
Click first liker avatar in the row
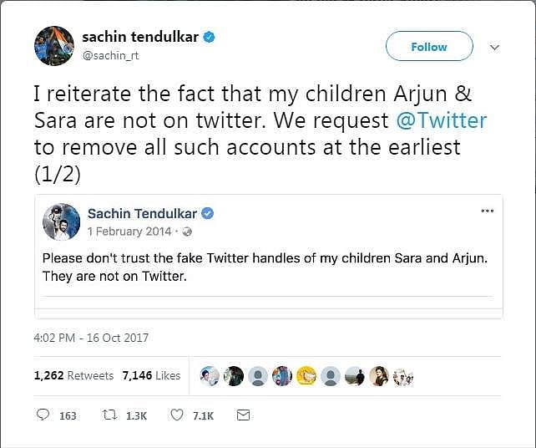click(210, 377)
